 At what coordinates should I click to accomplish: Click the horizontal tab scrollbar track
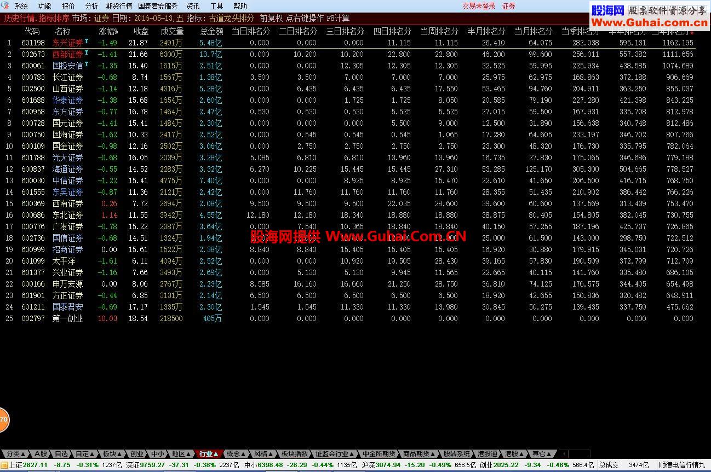pos(580,453)
